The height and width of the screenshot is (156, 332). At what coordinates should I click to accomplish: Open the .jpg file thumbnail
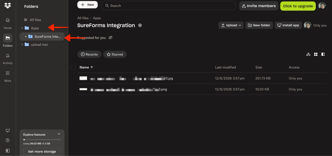click(83, 78)
